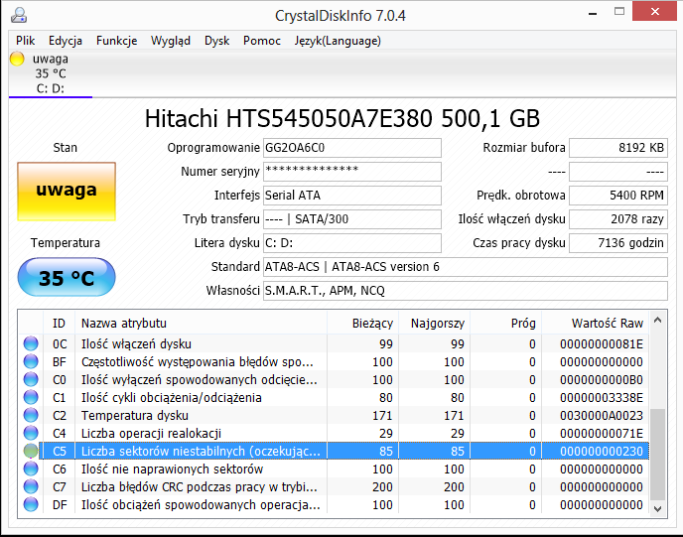This screenshot has height=537, width=683.
Task: Click the status dot for attribute C1
Action: click(x=31, y=397)
